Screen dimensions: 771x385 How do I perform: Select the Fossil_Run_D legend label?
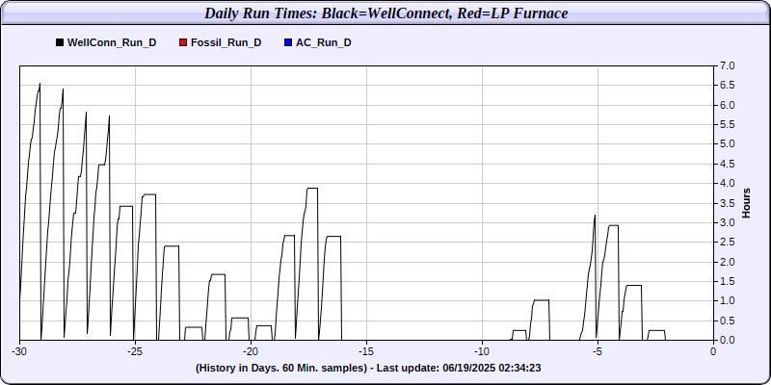point(226,42)
